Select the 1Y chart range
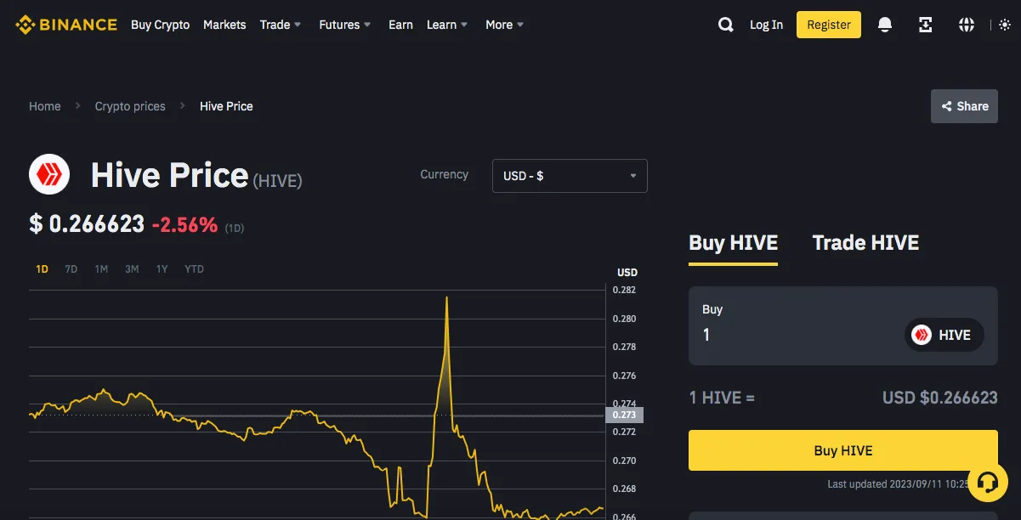The width and height of the screenshot is (1021, 520). coord(162,269)
